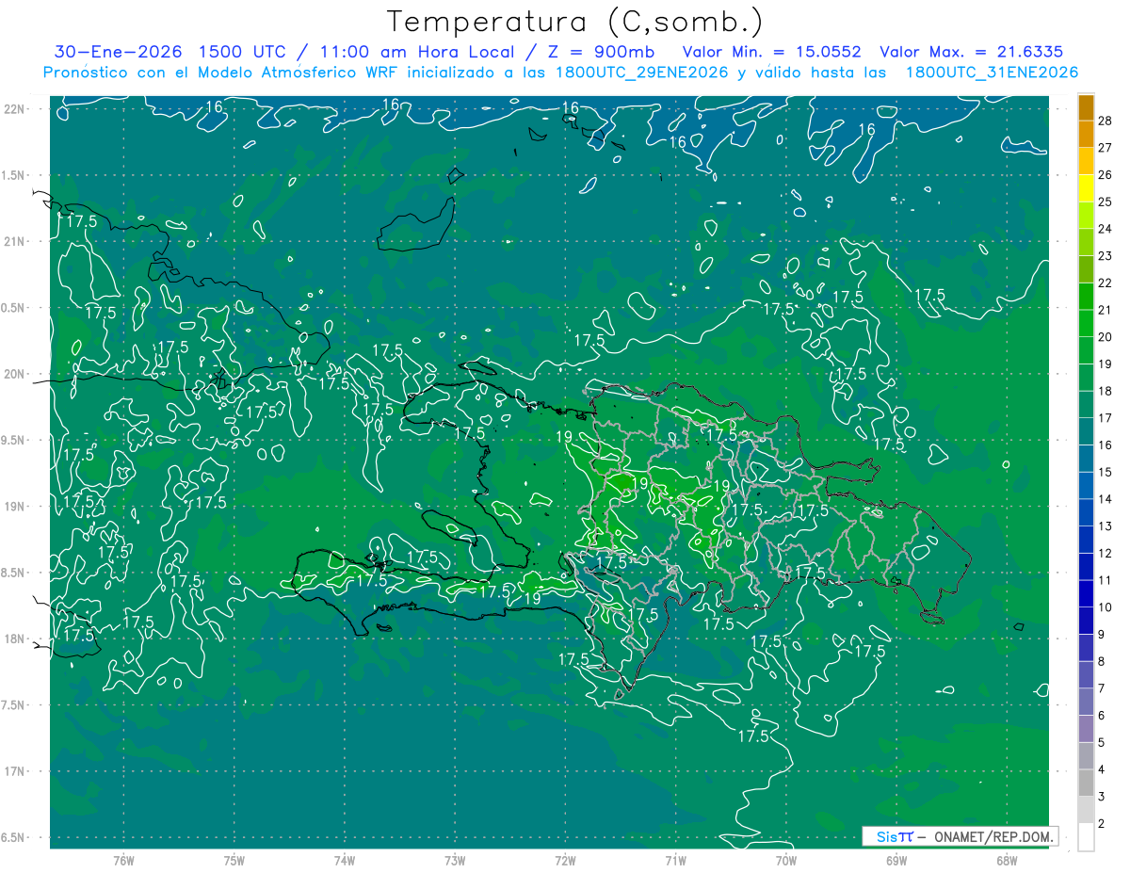Click the teal legend swatch between 16 and 17

[x=1086, y=431]
